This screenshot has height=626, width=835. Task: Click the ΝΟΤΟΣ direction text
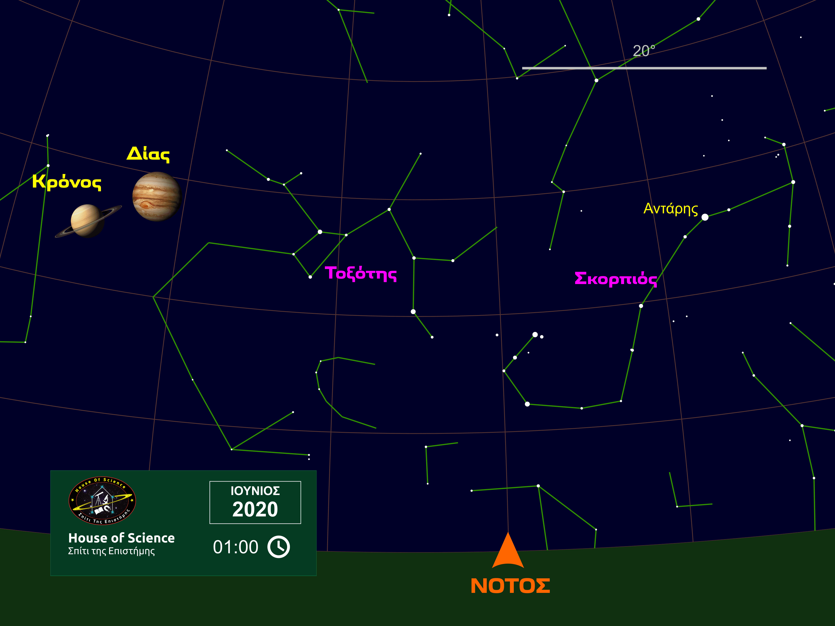(510, 586)
